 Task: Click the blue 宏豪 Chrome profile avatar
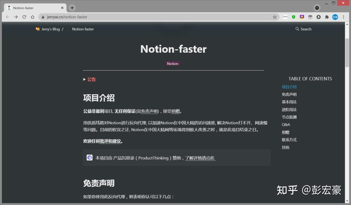pyautogui.click(x=335, y=17)
